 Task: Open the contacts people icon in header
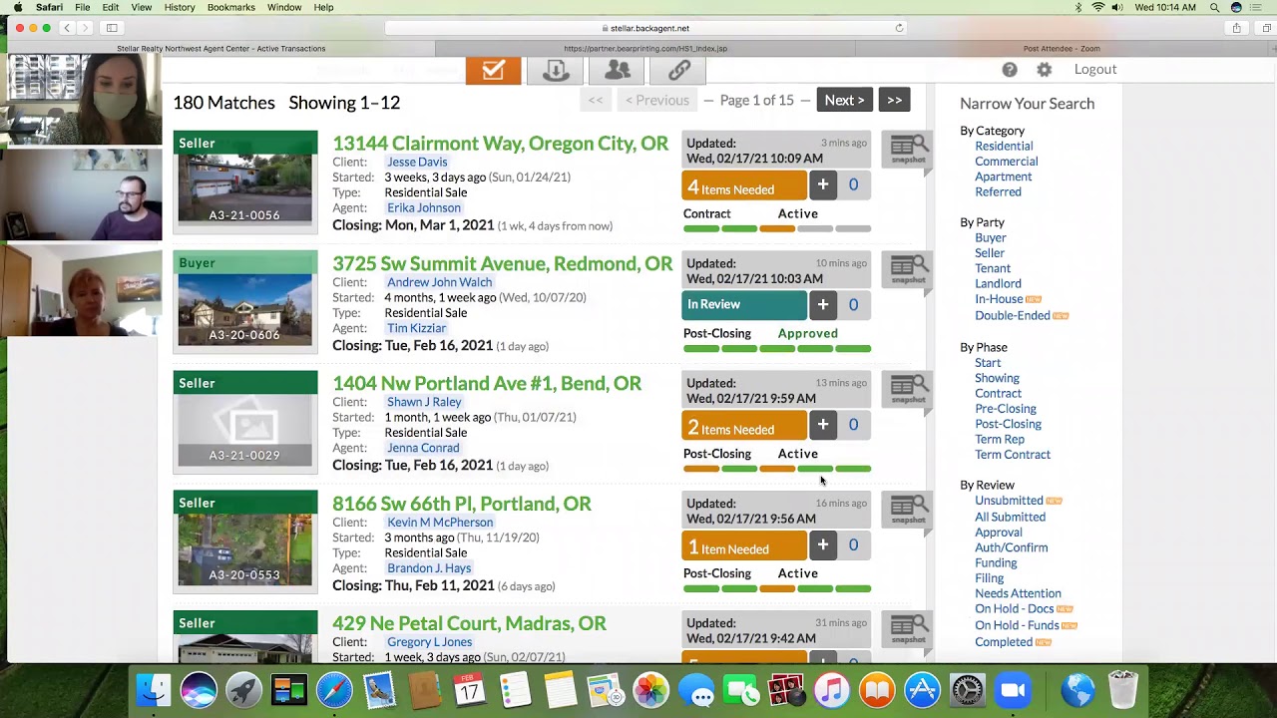pos(618,70)
